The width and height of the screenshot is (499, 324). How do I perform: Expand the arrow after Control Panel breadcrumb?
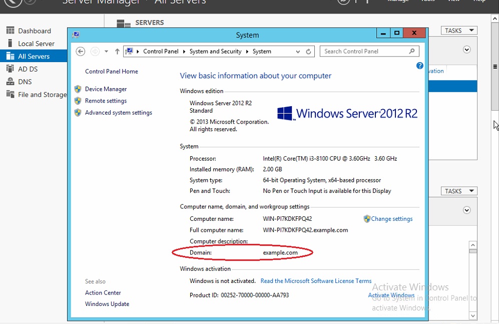[x=184, y=52]
